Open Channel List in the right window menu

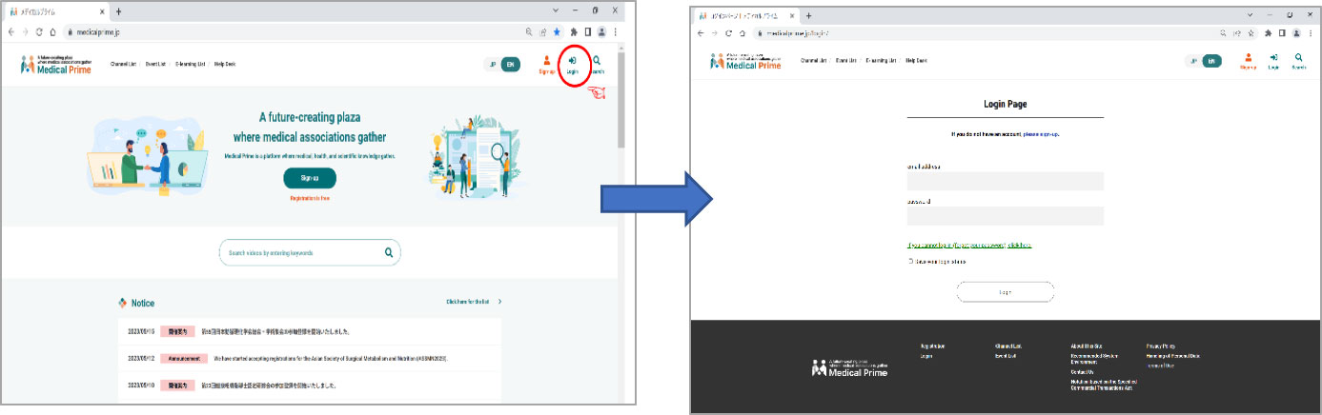[813, 60]
